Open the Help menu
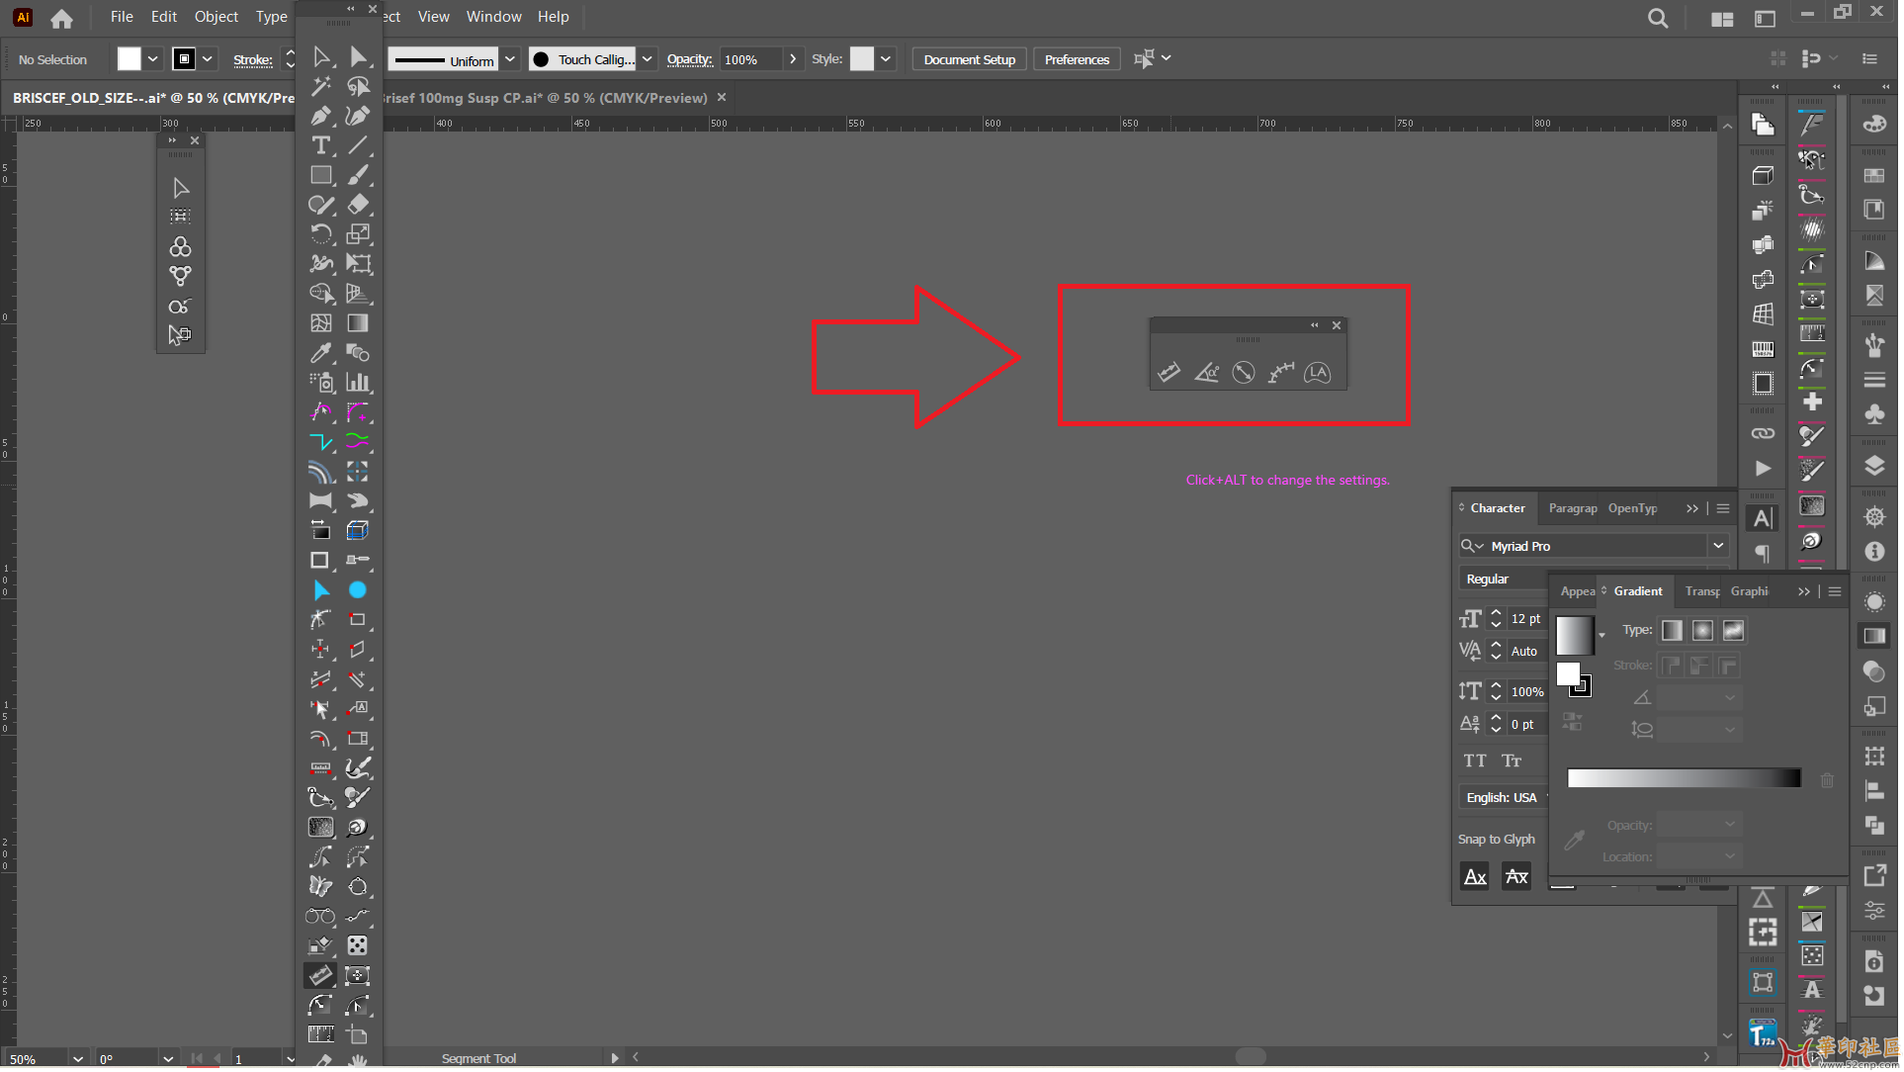The width and height of the screenshot is (1904, 1072). [555, 17]
